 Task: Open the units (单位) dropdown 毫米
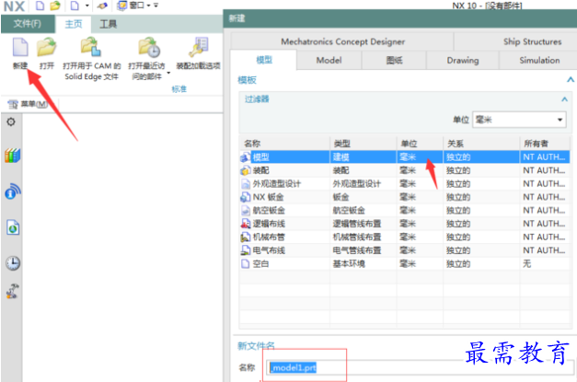(x=519, y=120)
